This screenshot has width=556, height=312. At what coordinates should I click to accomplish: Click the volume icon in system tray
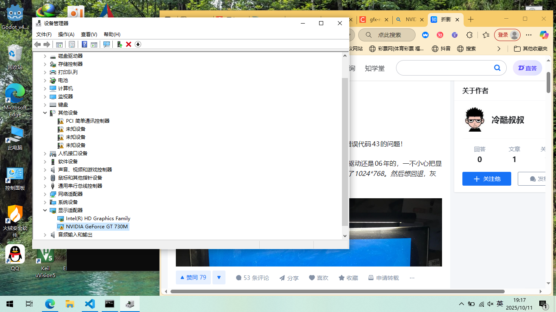click(490, 304)
